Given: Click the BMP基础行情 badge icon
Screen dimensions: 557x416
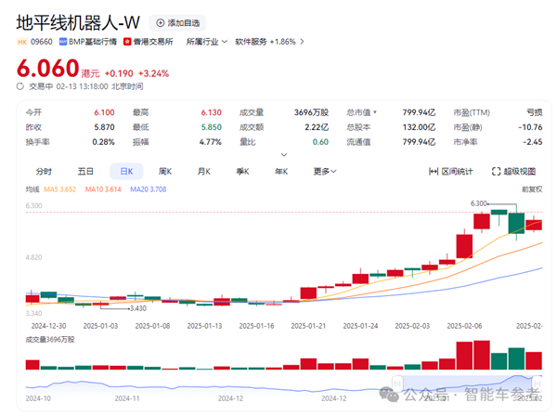Looking at the screenshot, I should [64, 42].
